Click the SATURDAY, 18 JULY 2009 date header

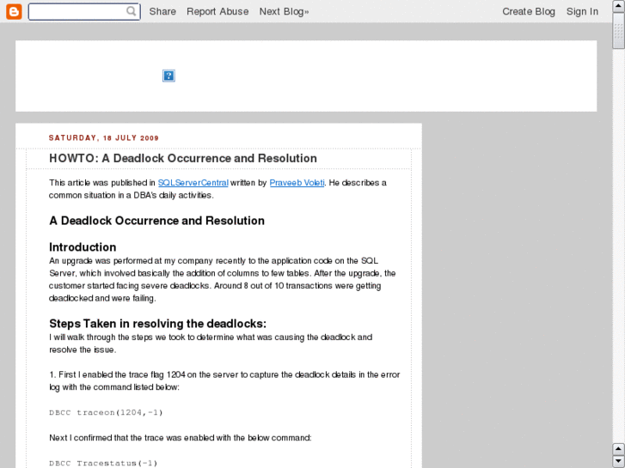pos(104,137)
